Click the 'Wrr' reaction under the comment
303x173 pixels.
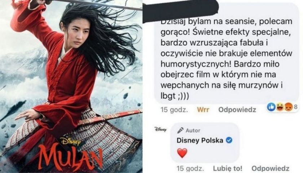[x=203, y=110]
